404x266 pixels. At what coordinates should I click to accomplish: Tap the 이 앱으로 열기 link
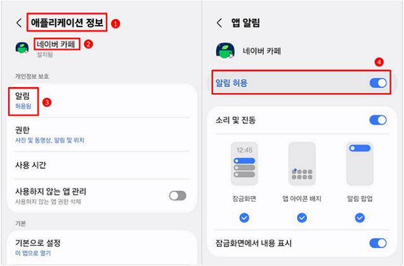pyautogui.click(x=33, y=253)
